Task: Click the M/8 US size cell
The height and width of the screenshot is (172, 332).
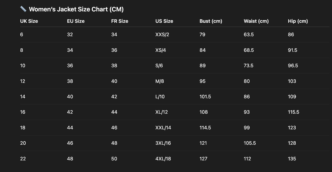Action: [160, 81]
